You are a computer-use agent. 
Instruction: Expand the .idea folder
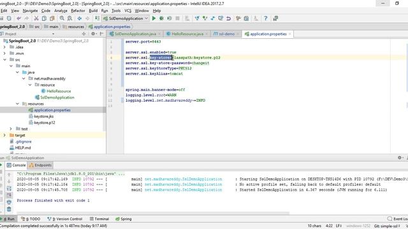pyautogui.click(x=4, y=47)
